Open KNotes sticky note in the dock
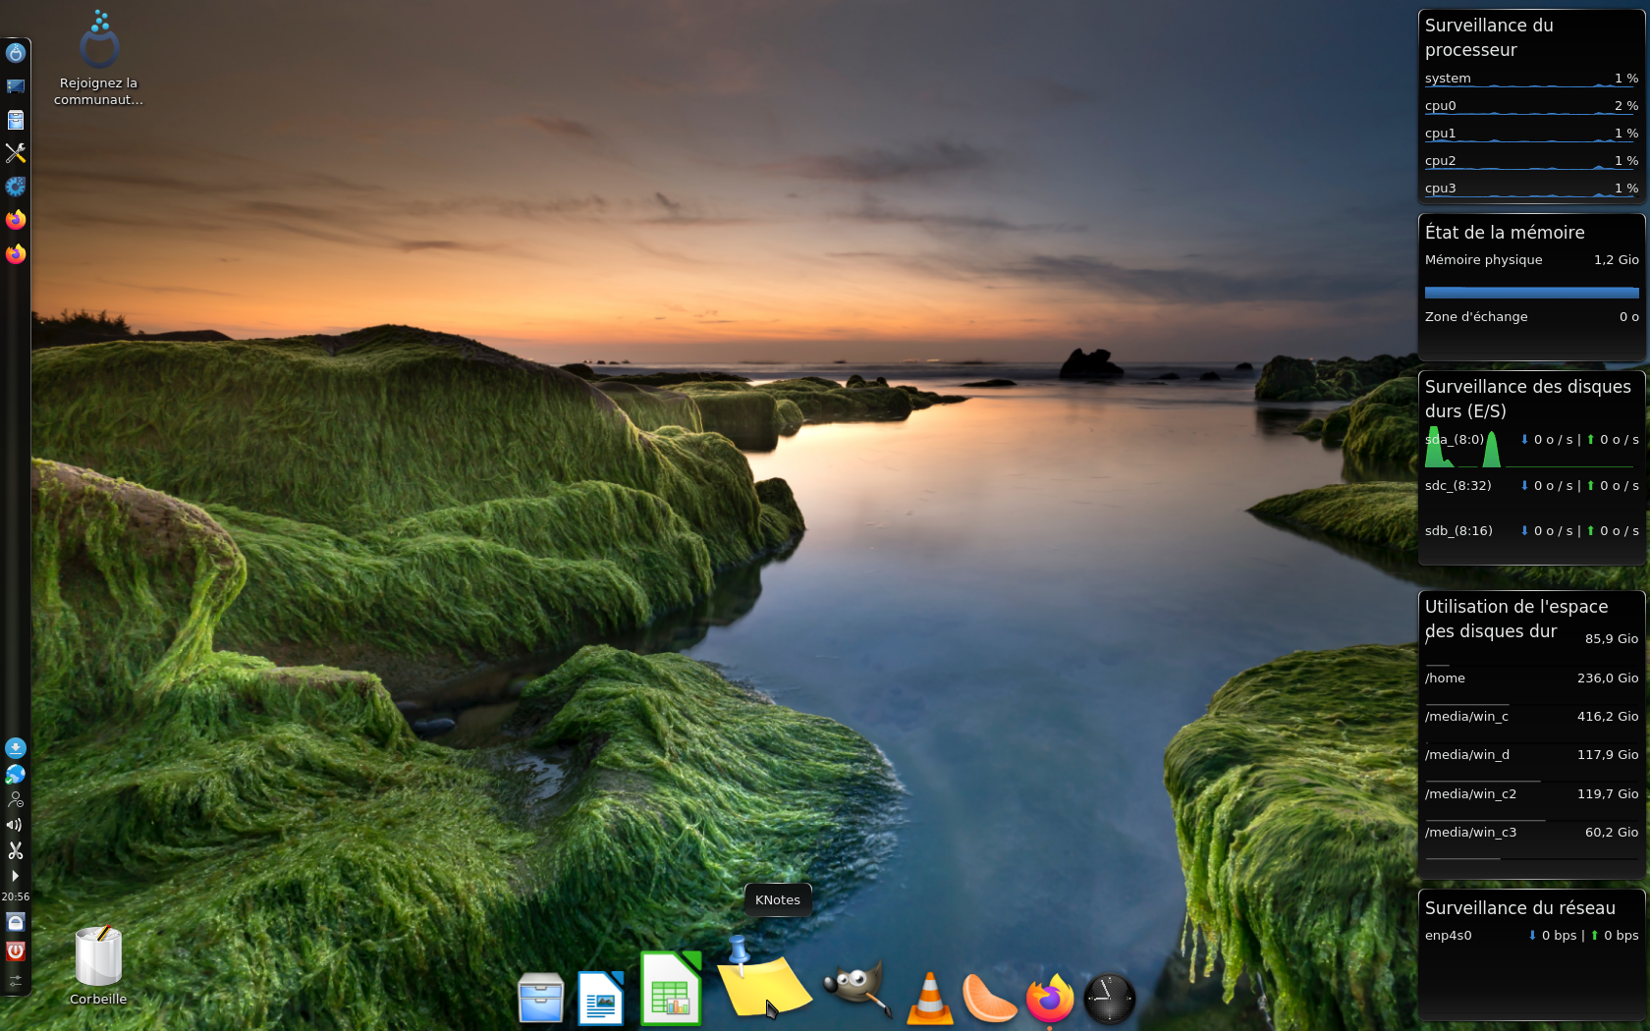Viewport: 1650px width, 1031px height. 764,980
